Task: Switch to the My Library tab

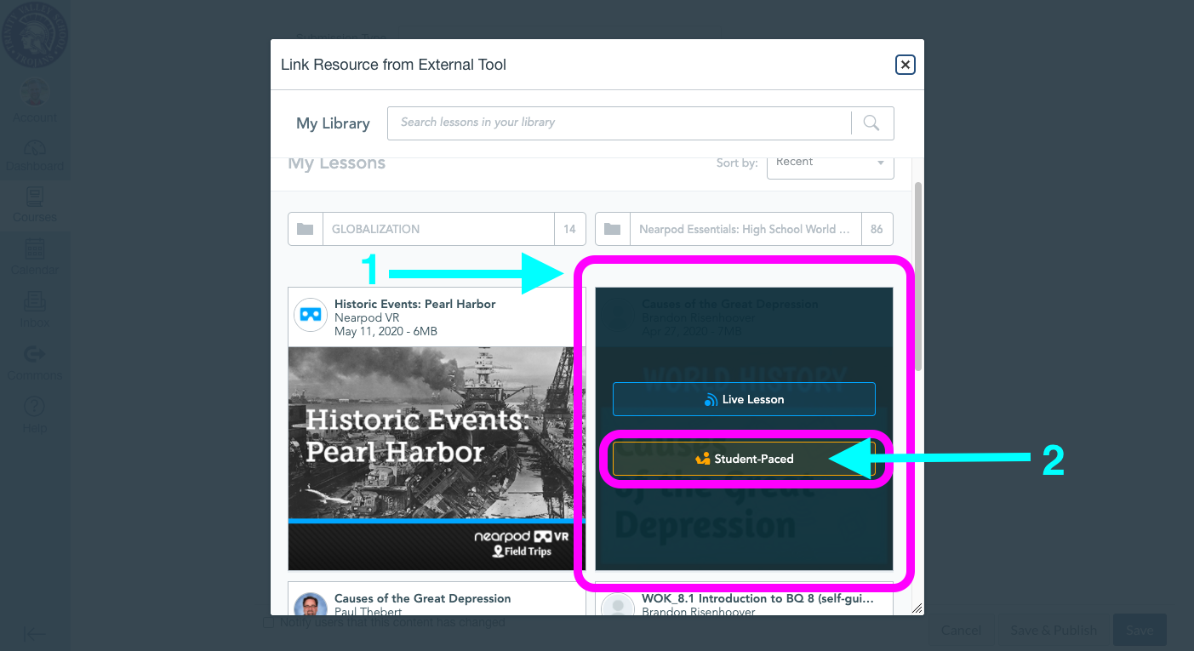Action: [x=333, y=123]
